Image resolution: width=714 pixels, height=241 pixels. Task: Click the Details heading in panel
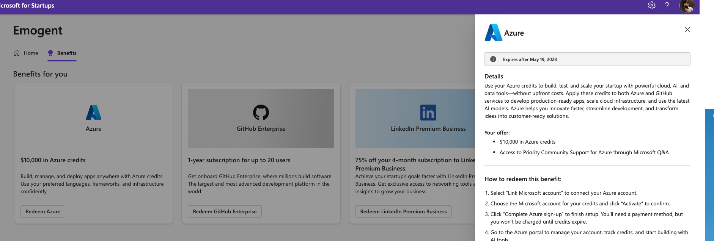[x=494, y=76]
